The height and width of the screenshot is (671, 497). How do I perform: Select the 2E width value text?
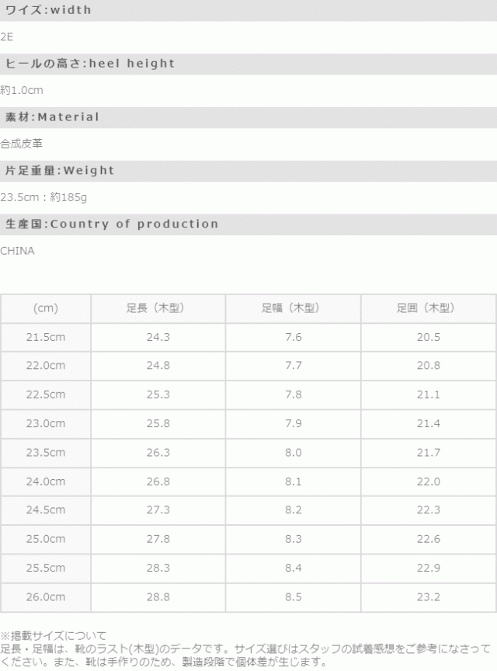coord(7,37)
